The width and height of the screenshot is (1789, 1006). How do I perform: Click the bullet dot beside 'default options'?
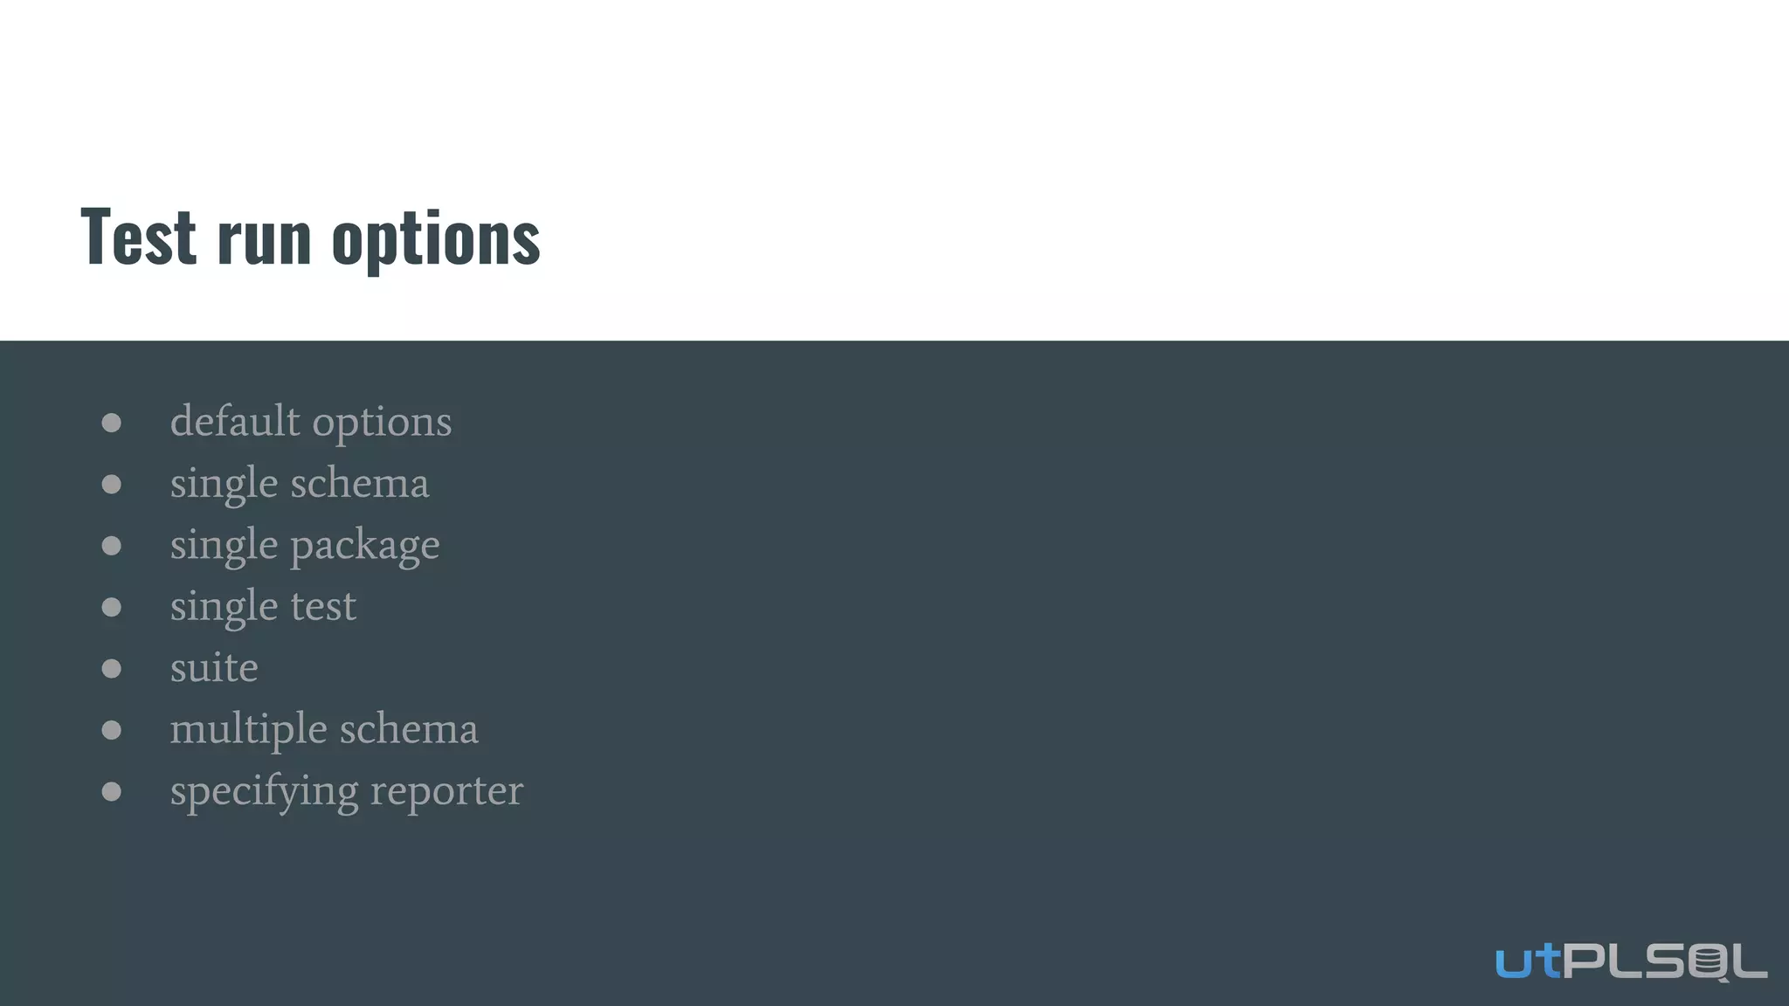tap(111, 424)
